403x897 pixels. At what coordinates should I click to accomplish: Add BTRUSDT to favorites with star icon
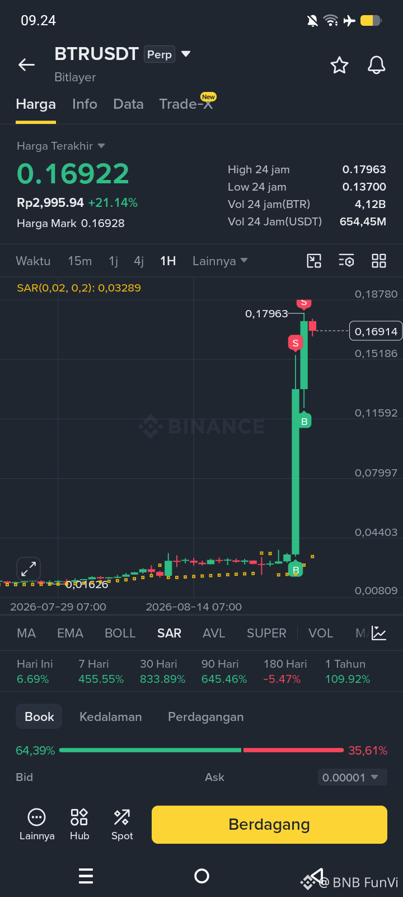click(339, 66)
